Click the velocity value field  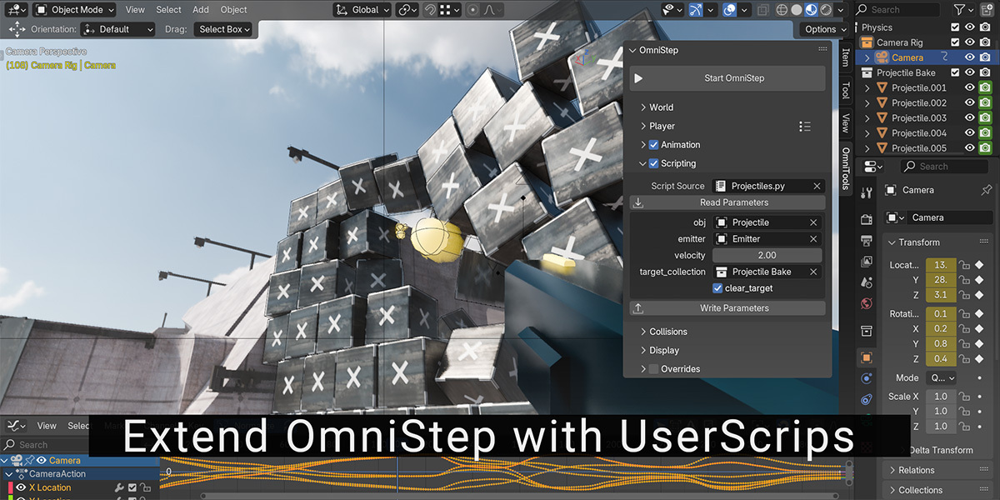[x=767, y=255]
